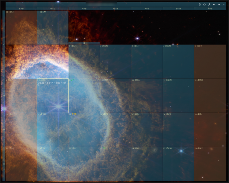Select day 23 cell with green label
Viewport: 229px width, 183px height.
[116, 164]
